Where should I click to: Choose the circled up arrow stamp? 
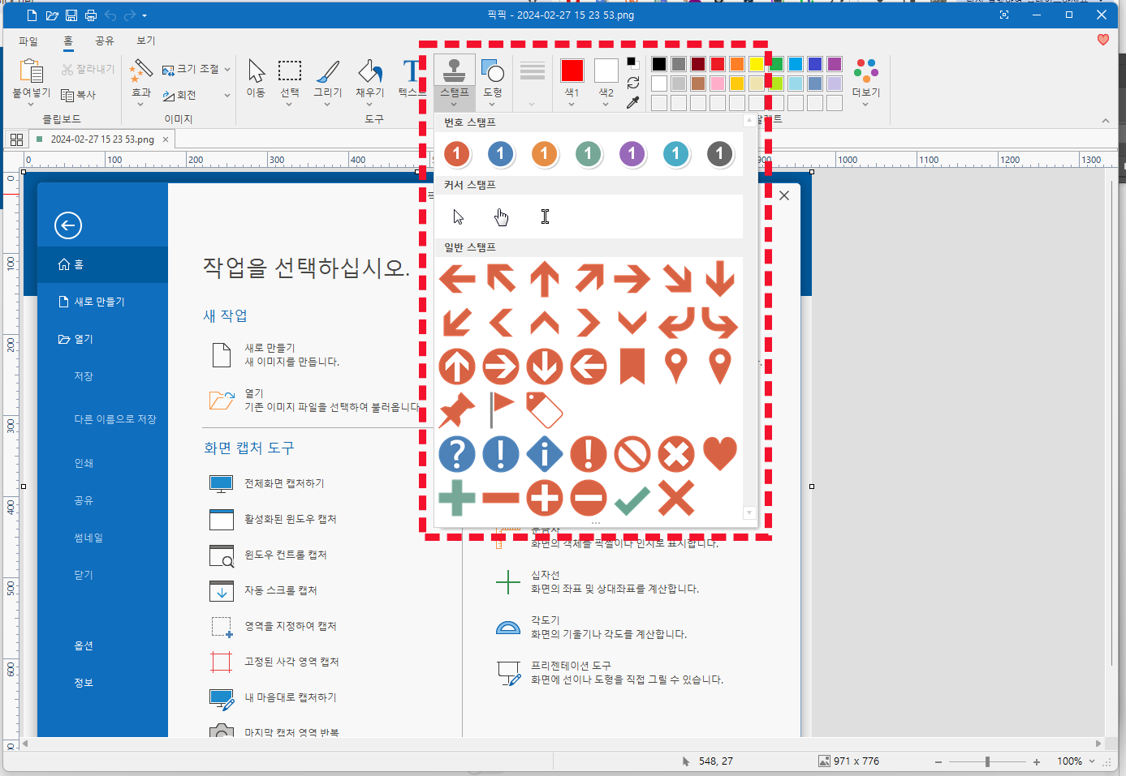coord(457,367)
